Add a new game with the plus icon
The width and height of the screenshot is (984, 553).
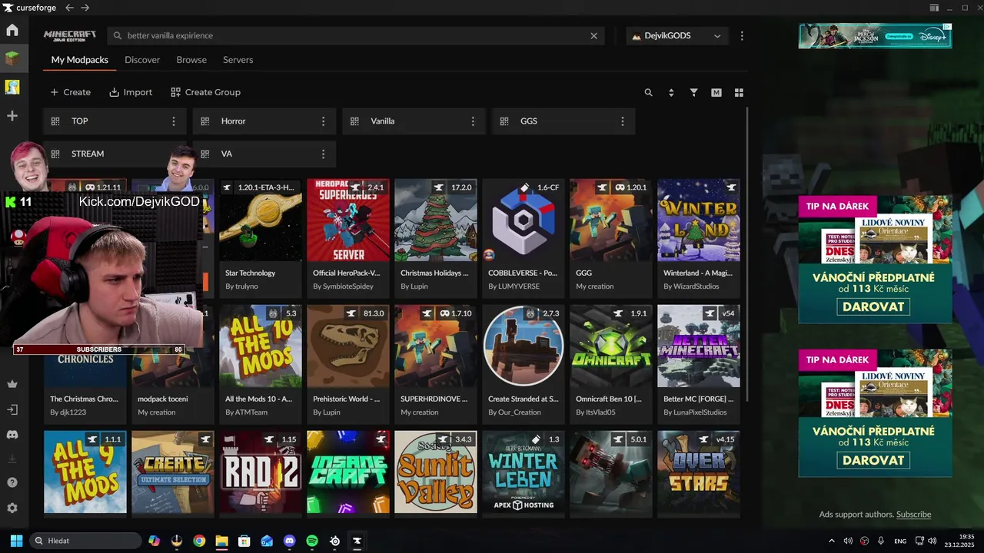(x=12, y=116)
